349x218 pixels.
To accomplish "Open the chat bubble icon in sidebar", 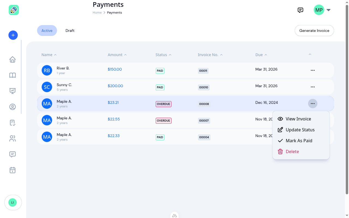I will [13, 154].
